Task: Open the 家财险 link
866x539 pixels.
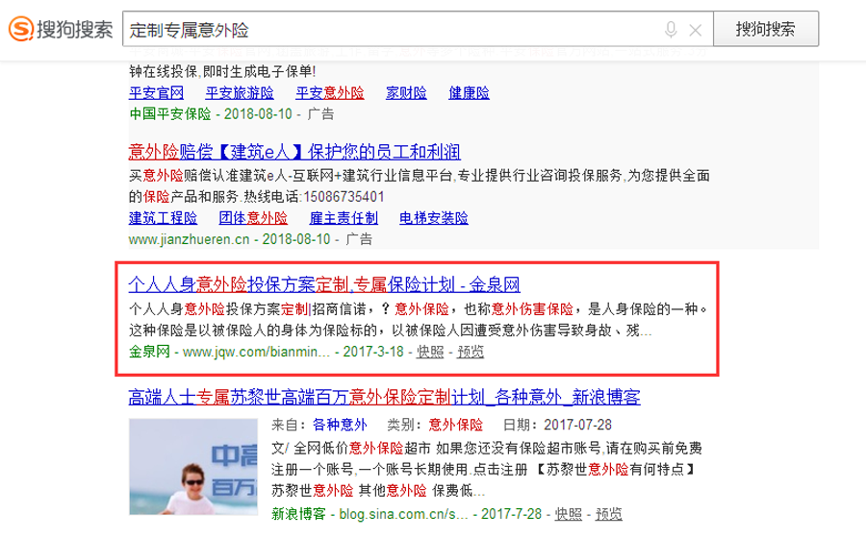Action: click(x=406, y=92)
